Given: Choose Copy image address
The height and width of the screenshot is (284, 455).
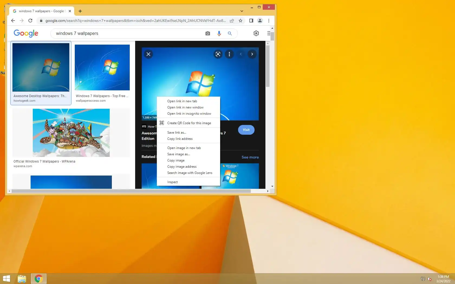Looking at the screenshot, I should click(x=188, y=167).
